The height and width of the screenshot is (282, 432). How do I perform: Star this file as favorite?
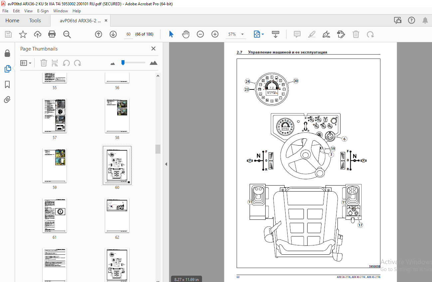[x=23, y=34]
